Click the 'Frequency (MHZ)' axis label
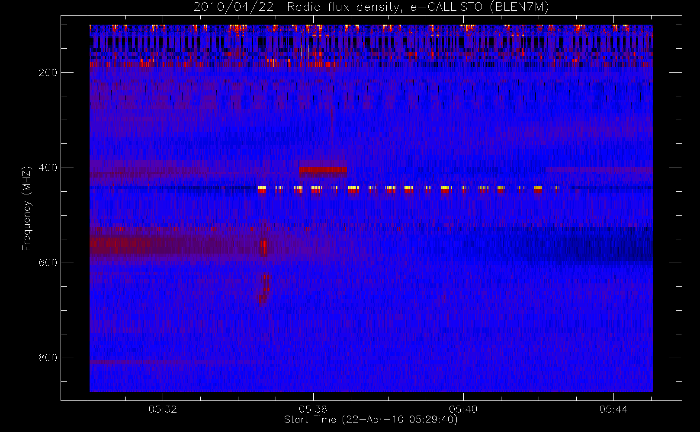 click(27, 208)
